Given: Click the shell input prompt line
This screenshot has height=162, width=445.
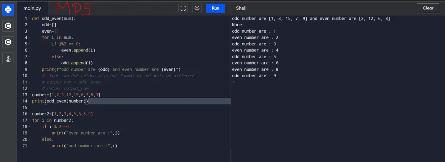Looking at the screenshot, I should point(338,82).
